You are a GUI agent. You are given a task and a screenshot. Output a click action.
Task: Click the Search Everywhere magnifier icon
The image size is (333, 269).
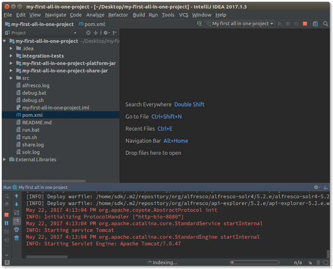326,24
